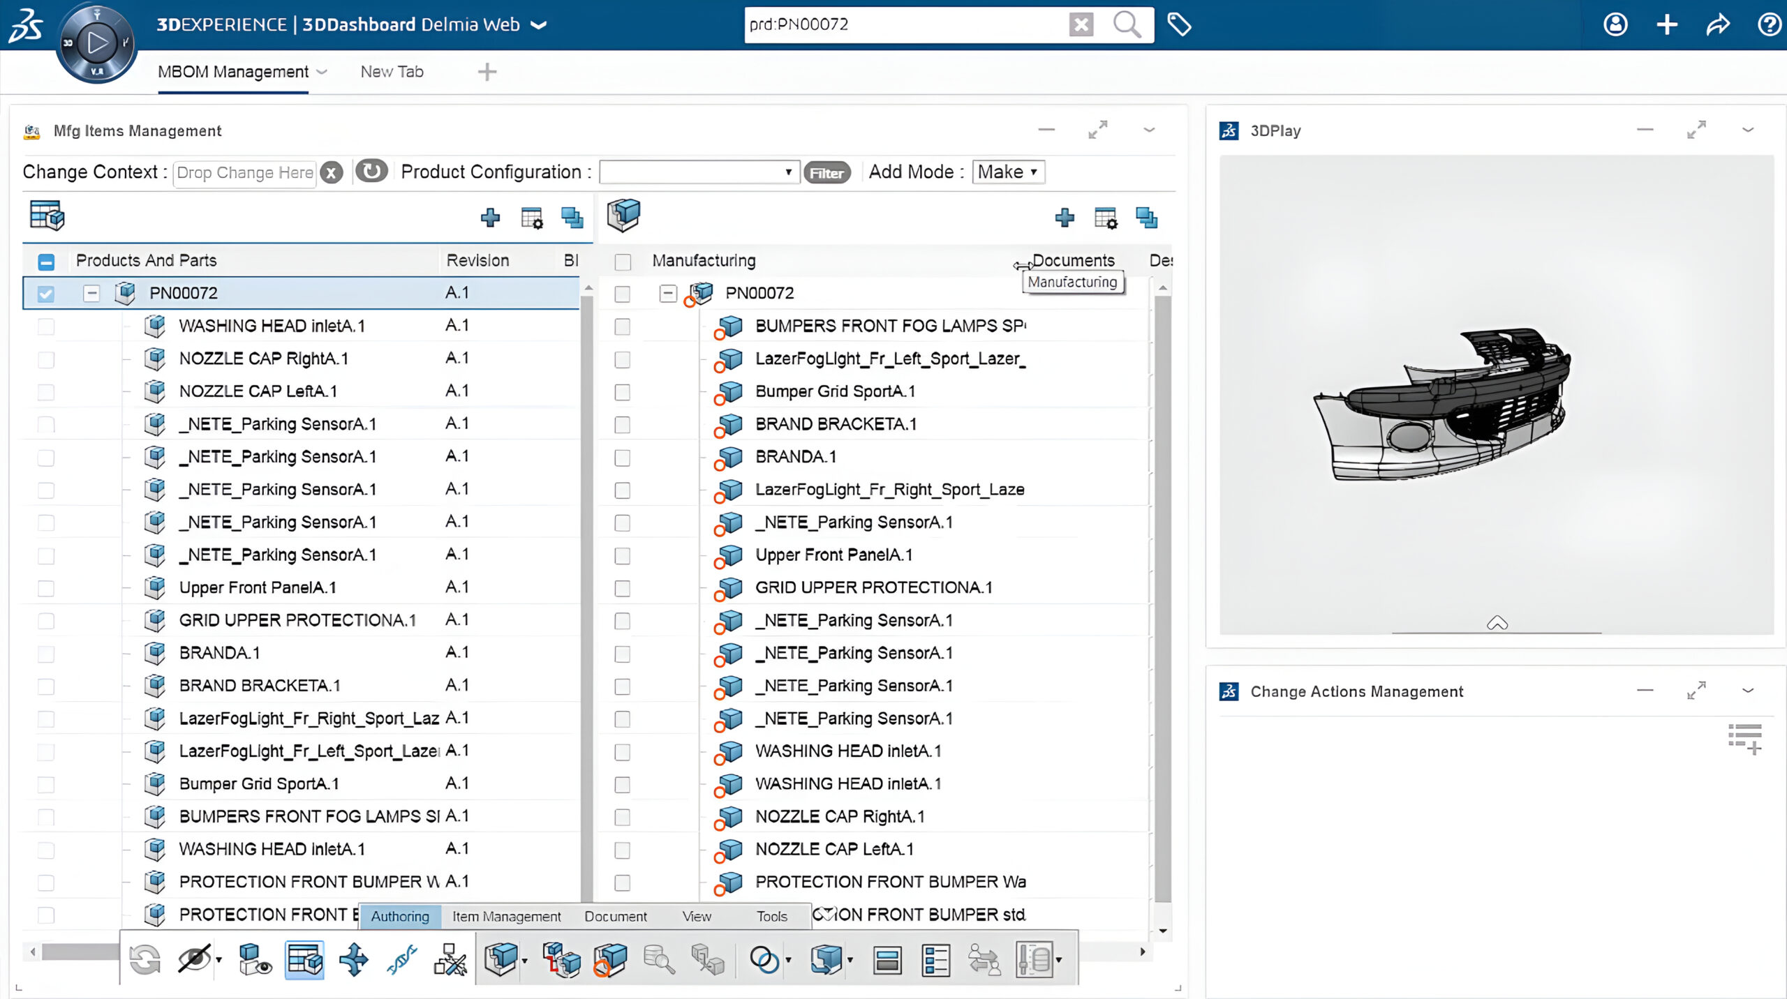Click the refresh icon in bottom toolbar
1787x999 pixels.
click(x=145, y=960)
